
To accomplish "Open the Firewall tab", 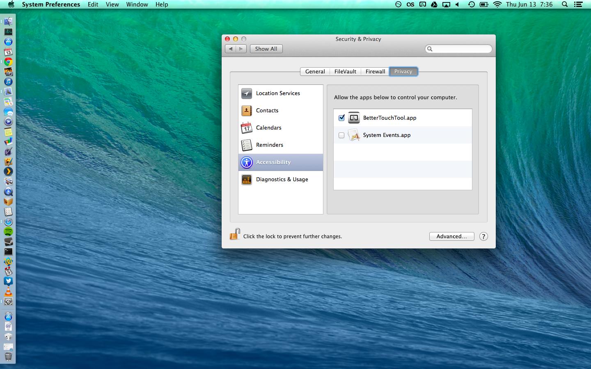I will (x=375, y=71).
